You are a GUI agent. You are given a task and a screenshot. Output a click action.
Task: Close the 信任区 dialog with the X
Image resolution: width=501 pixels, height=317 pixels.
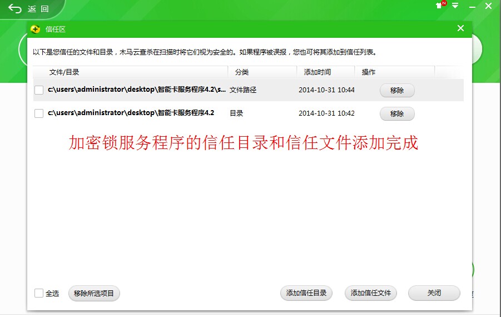click(460, 28)
